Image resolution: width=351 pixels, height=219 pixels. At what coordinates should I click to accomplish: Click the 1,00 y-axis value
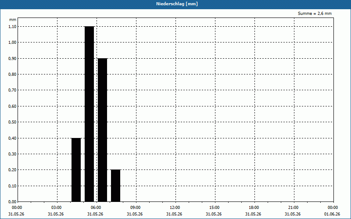(12, 42)
